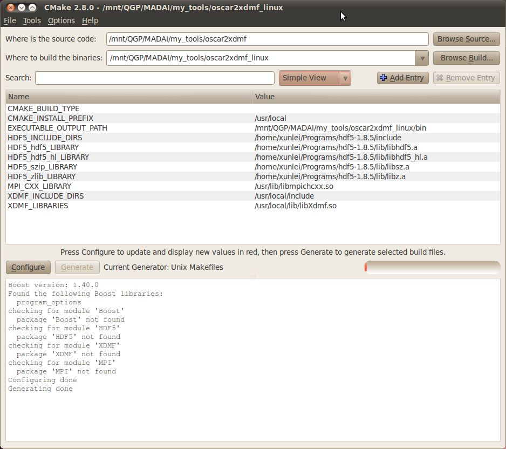The image size is (506, 449).
Task: Click the configure progress bar
Action: tap(433, 267)
